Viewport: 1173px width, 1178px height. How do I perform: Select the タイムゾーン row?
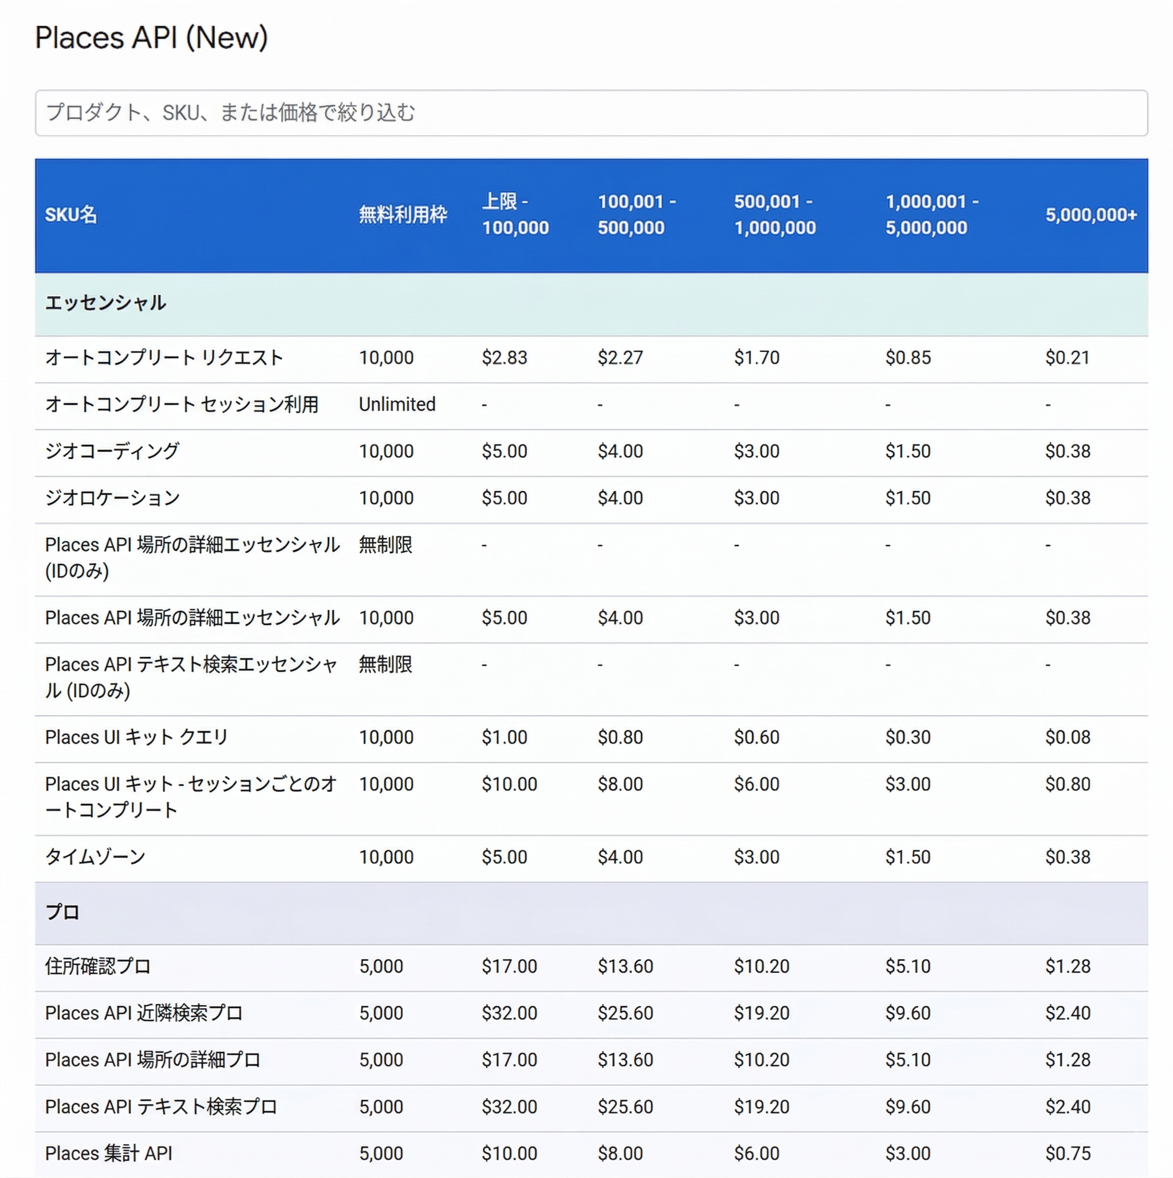[x=95, y=856]
